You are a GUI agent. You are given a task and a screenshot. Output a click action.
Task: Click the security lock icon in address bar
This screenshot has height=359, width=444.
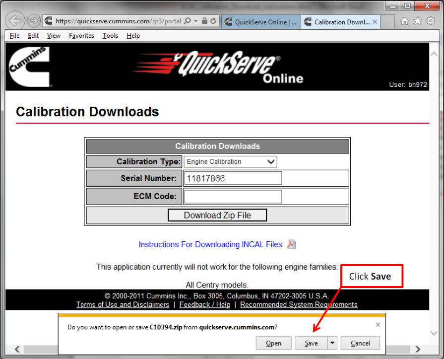[x=204, y=21]
